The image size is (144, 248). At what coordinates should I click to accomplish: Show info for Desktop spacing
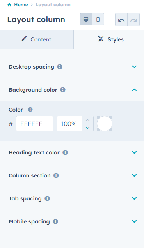click(x=60, y=67)
